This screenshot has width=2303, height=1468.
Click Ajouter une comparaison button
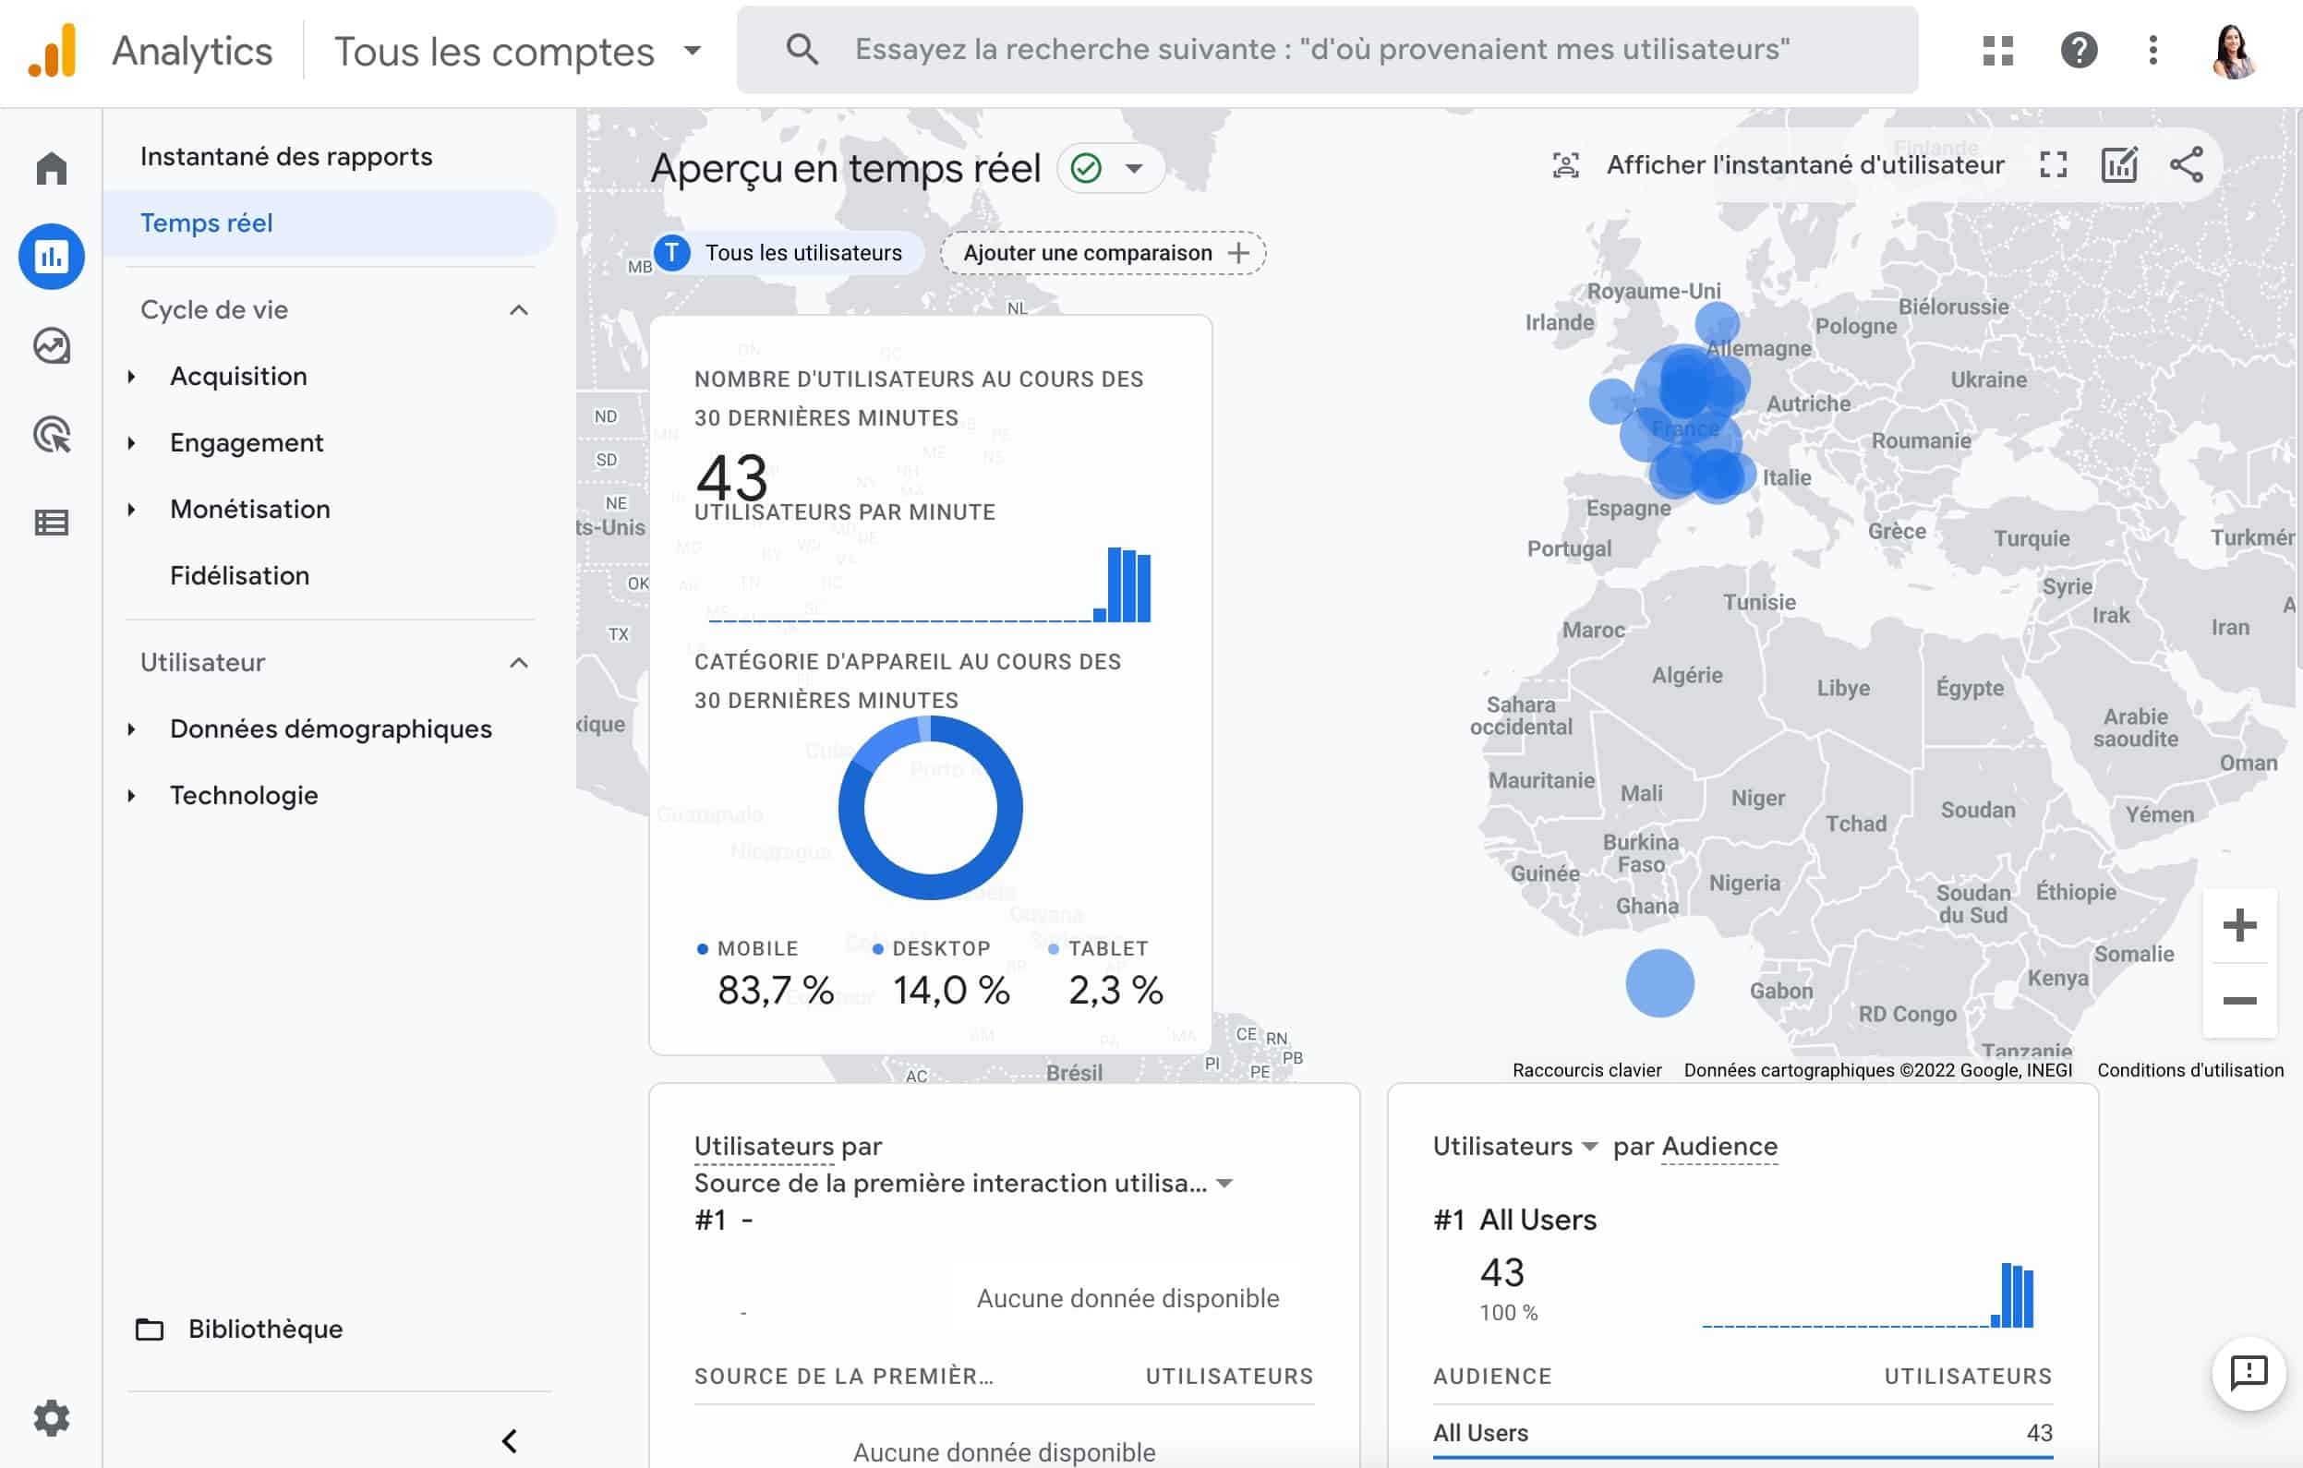point(1103,252)
